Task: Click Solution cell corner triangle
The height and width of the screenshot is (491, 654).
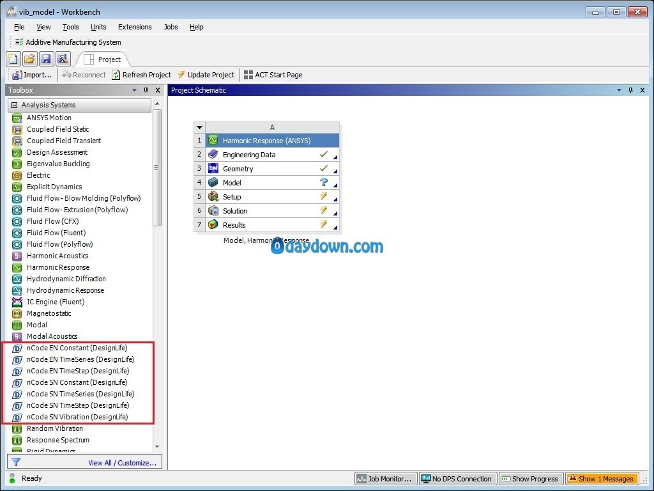Action: [335, 214]
